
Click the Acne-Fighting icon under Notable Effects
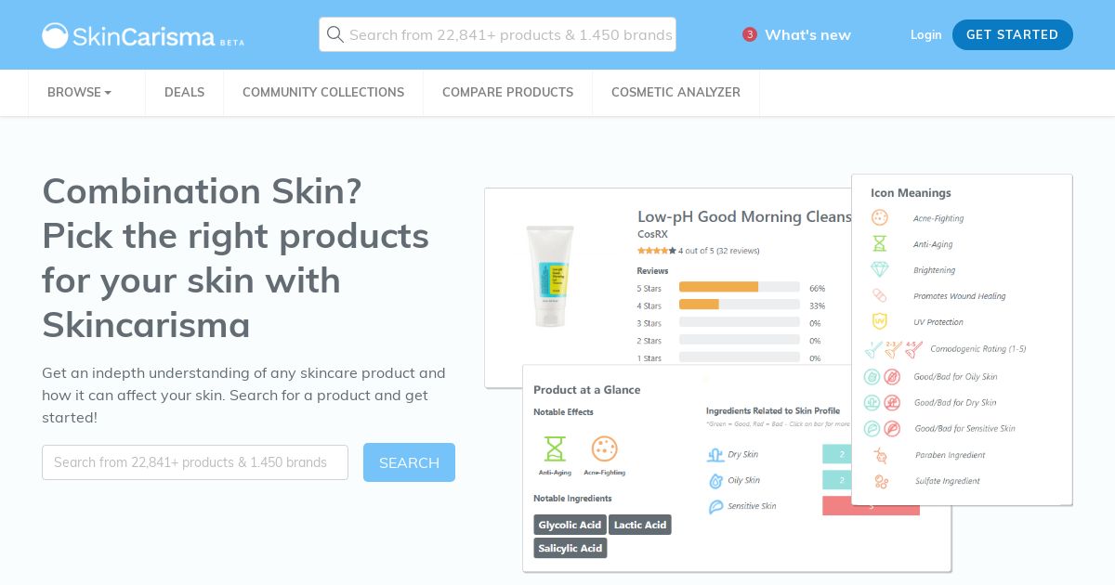604,449
